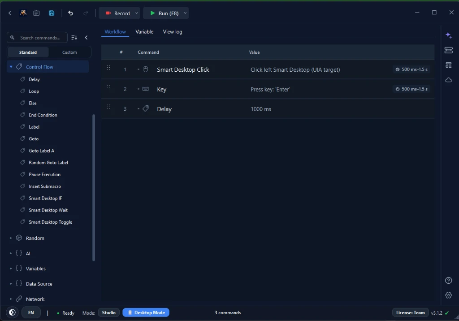Select the Else command

33,103
